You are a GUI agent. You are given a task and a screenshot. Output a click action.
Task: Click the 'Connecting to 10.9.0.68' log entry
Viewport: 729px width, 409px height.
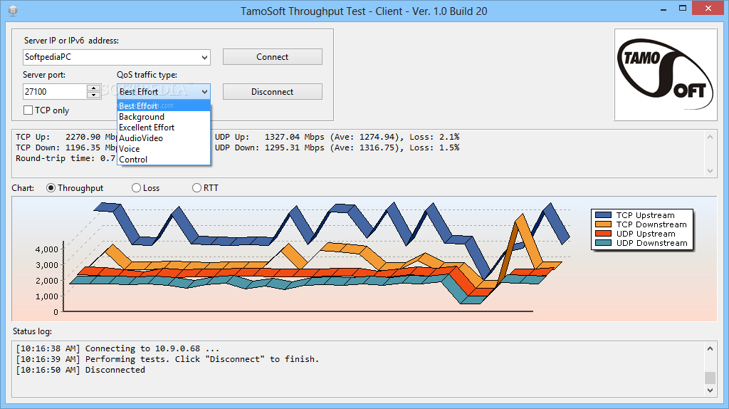(x=117, y=348)
